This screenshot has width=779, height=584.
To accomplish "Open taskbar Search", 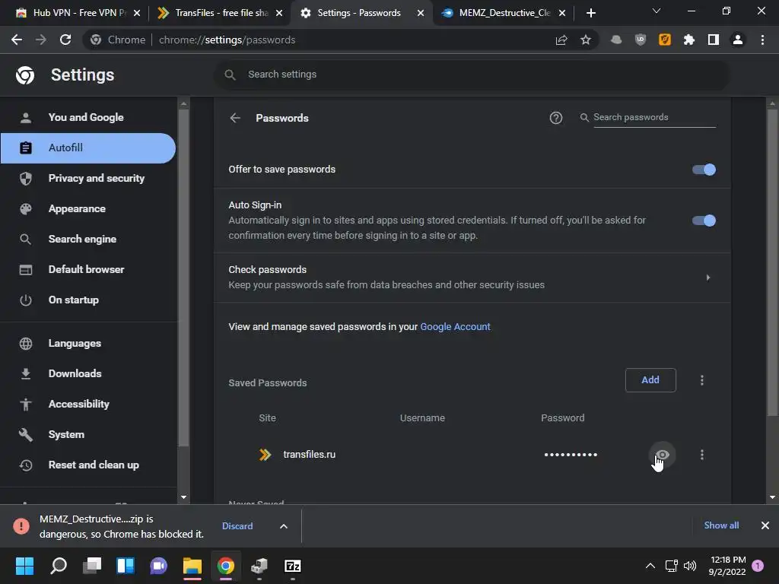I will (58, 566).
